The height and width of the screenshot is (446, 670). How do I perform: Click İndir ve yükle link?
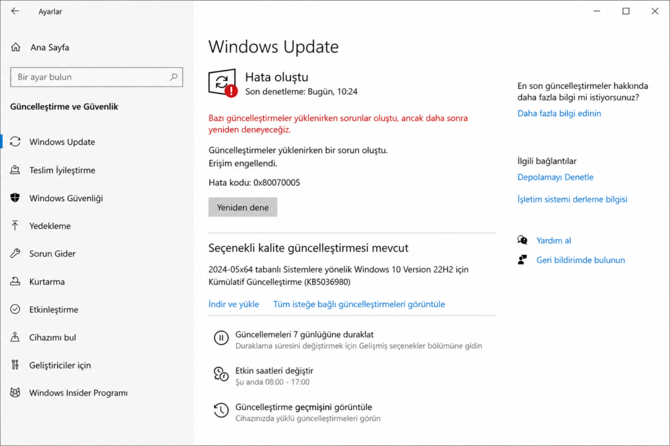234,304
